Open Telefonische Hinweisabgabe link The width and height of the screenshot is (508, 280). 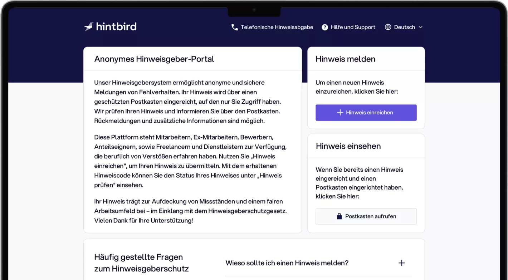pyautogui.click(x=272, y=27)
